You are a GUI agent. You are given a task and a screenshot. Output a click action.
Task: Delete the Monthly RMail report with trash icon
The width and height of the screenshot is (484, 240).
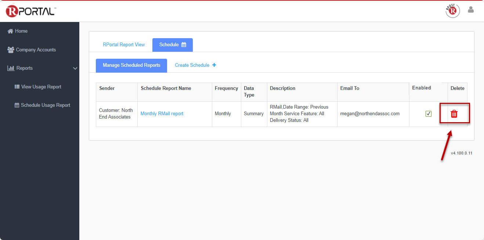point(454,114)
